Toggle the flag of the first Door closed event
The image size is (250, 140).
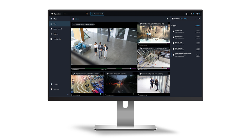[x=173, y=31]
